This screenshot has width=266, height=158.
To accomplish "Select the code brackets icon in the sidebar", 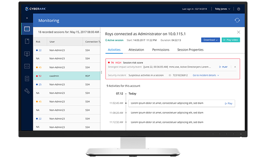I will click(x=27, y=66).
